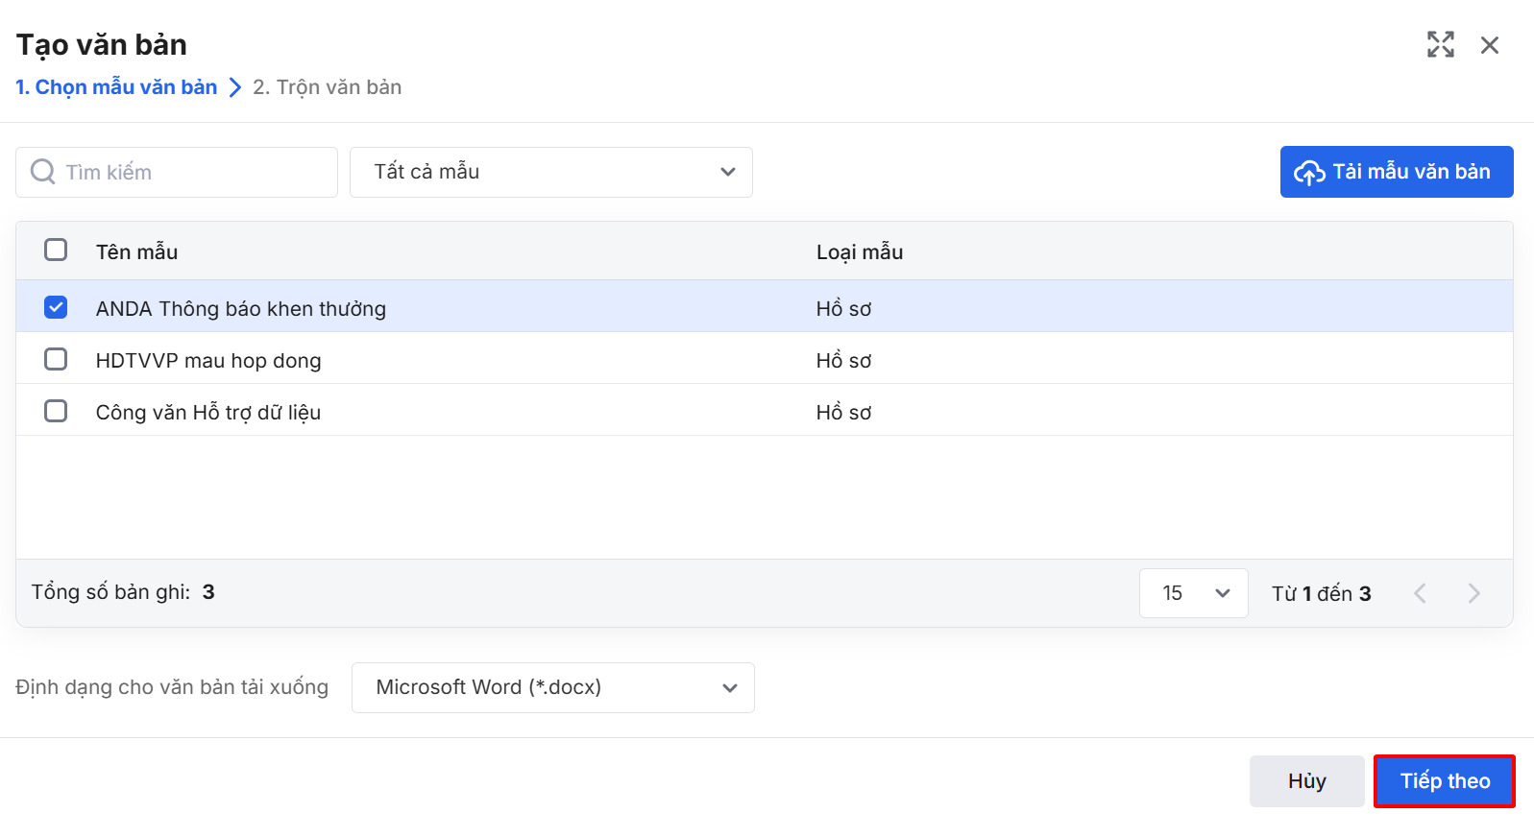Open Microsoft Word (*.docx) format dropdown
1534x837 pixels.
[552, 687]
